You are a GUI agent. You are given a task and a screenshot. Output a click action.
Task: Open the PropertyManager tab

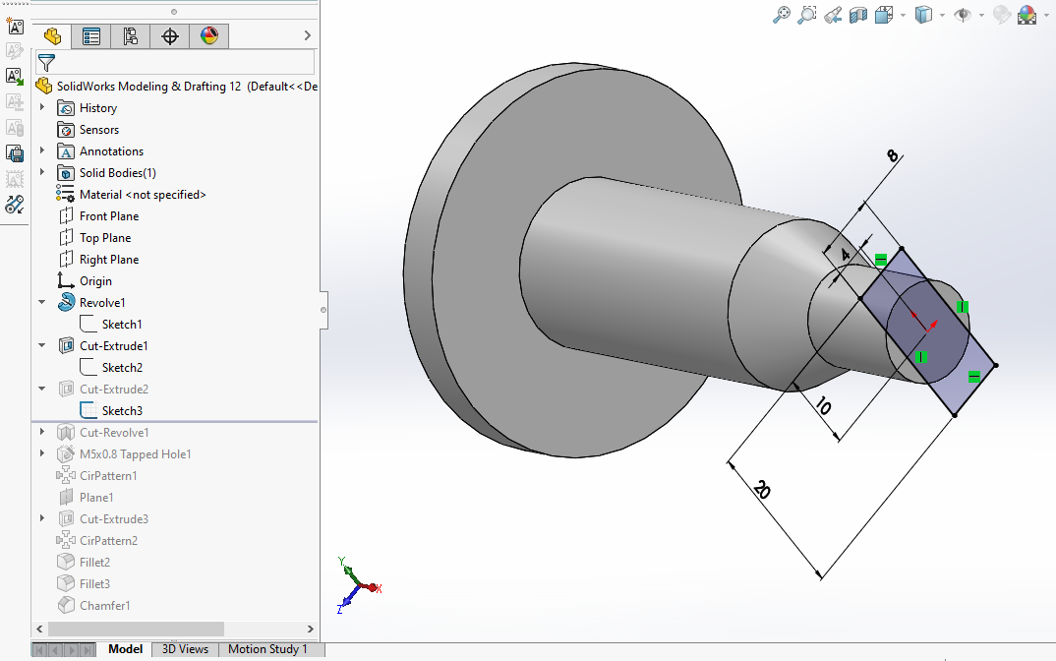pos(91,36)
